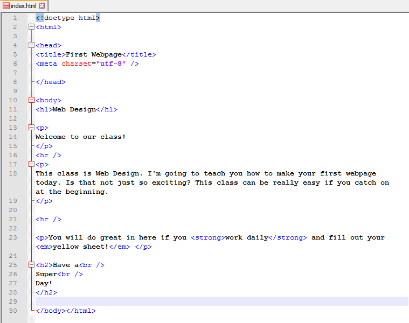Image resolution: width=409 pixels, height=323 pixels.
Task: Click line number 18 in margin
Action: click(13, 173)
